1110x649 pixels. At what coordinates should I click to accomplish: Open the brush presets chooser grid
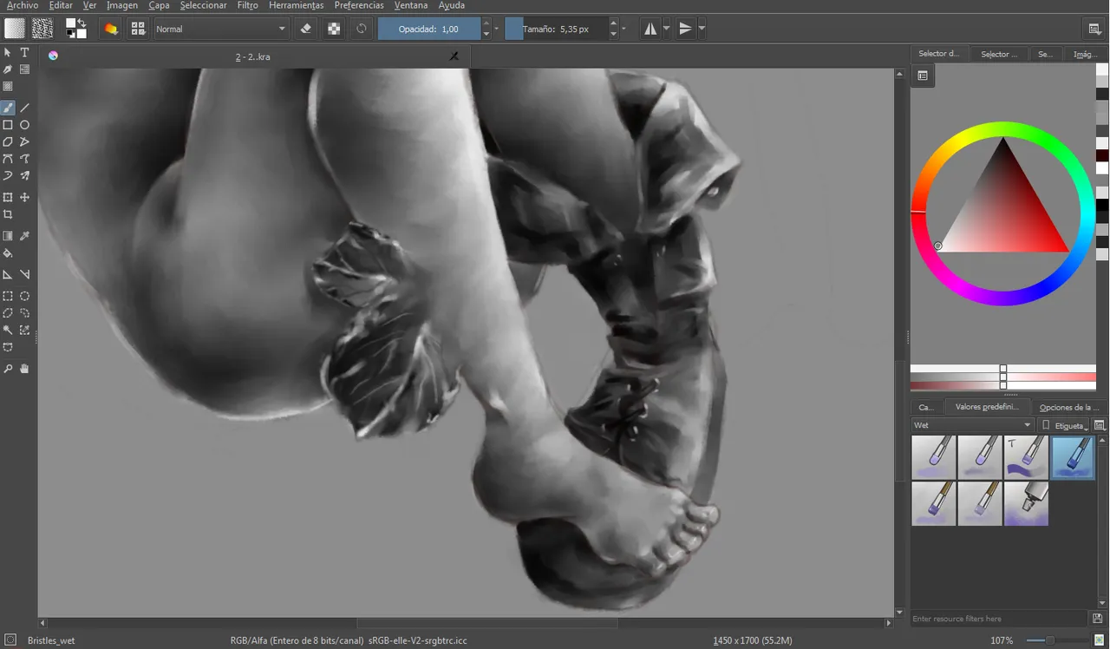tap(137, 29)
